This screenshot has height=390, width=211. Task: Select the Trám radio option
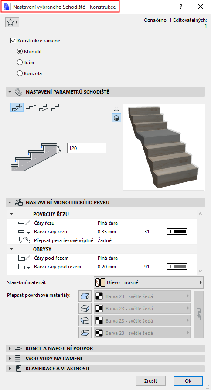click(x=20, y=63)
